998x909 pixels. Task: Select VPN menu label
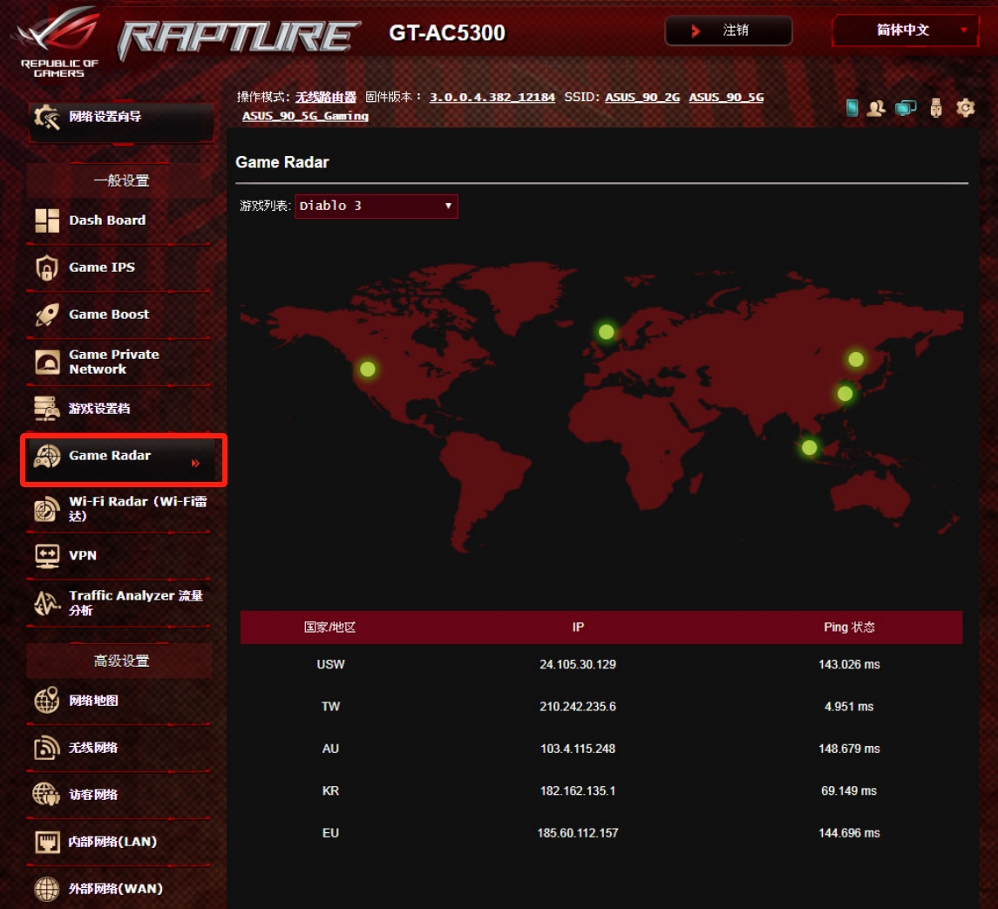83,556
